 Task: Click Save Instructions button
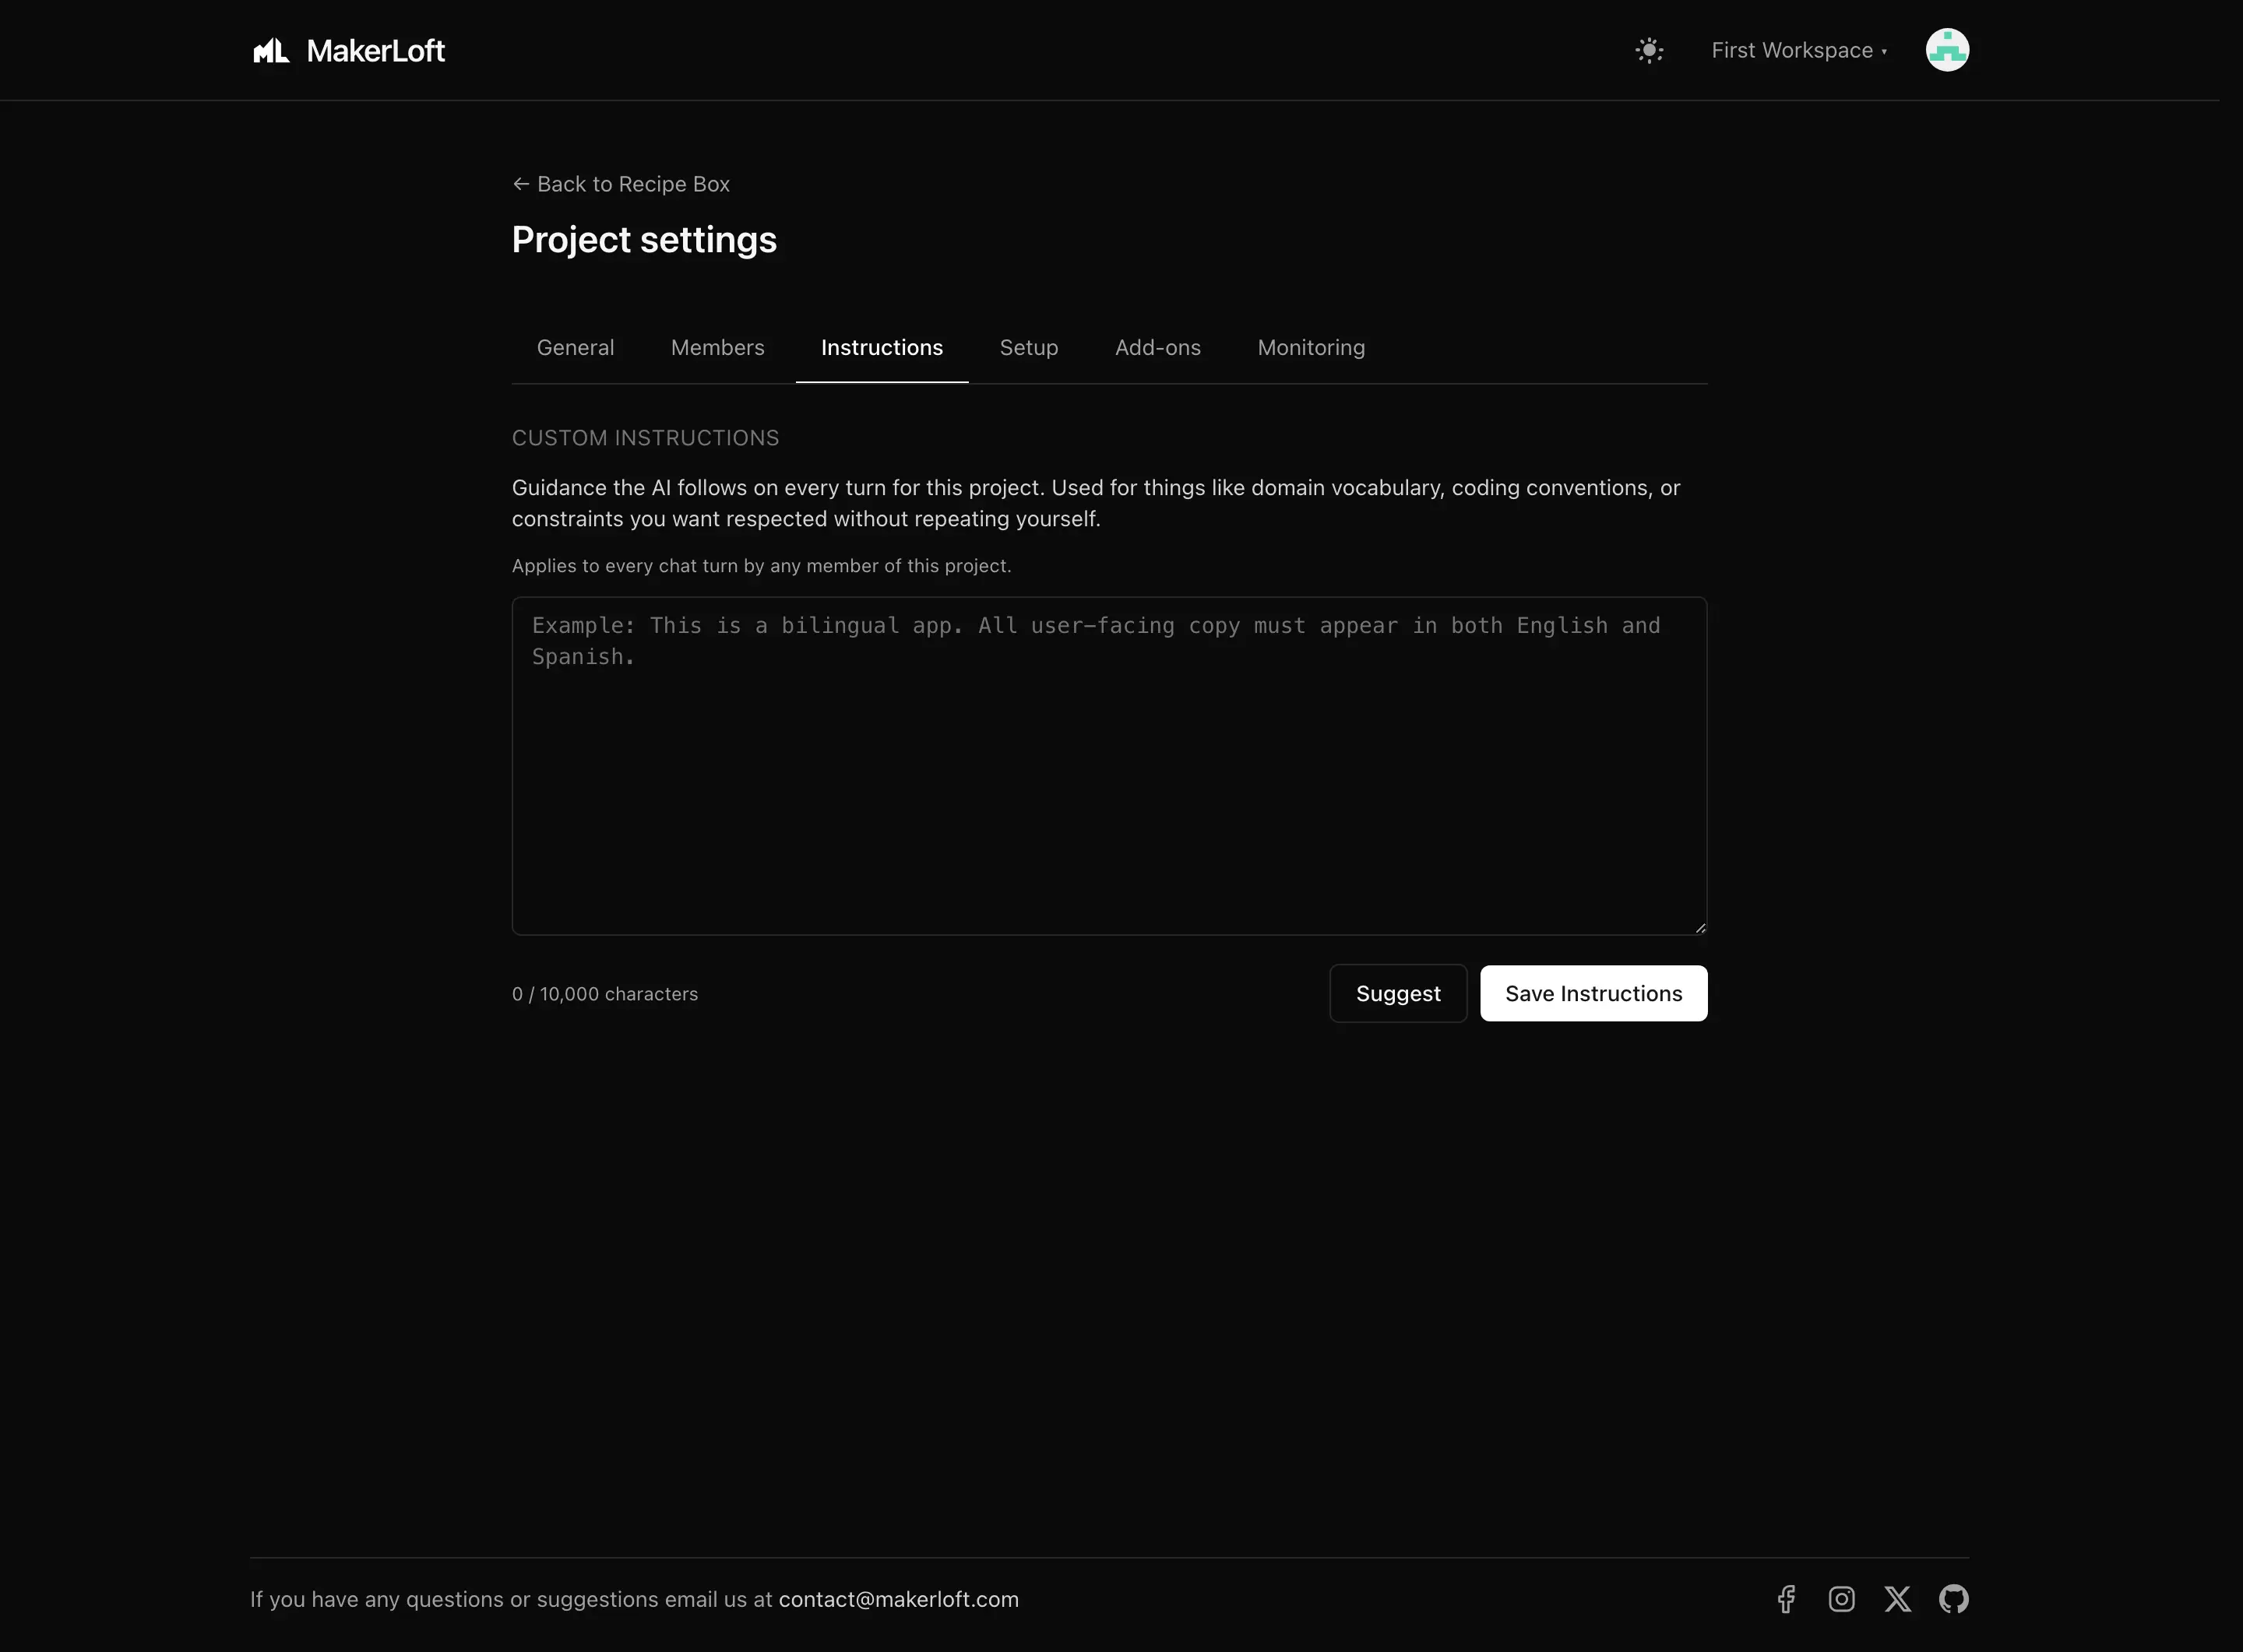click(1593, 993)
